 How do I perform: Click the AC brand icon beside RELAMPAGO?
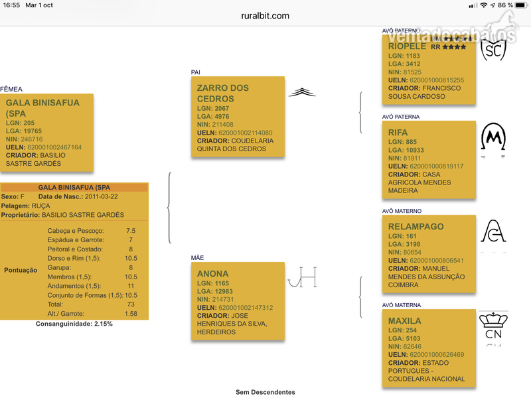point(493,231)
